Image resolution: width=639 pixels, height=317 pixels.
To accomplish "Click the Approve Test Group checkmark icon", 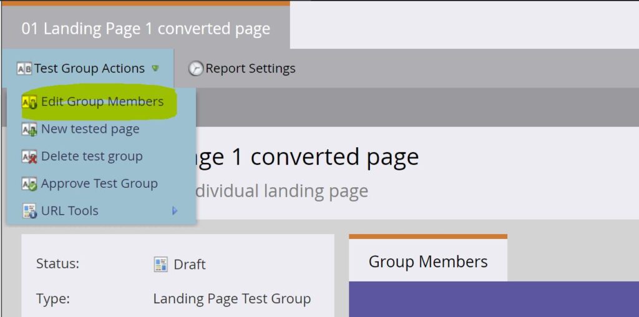I will (29, 184).
